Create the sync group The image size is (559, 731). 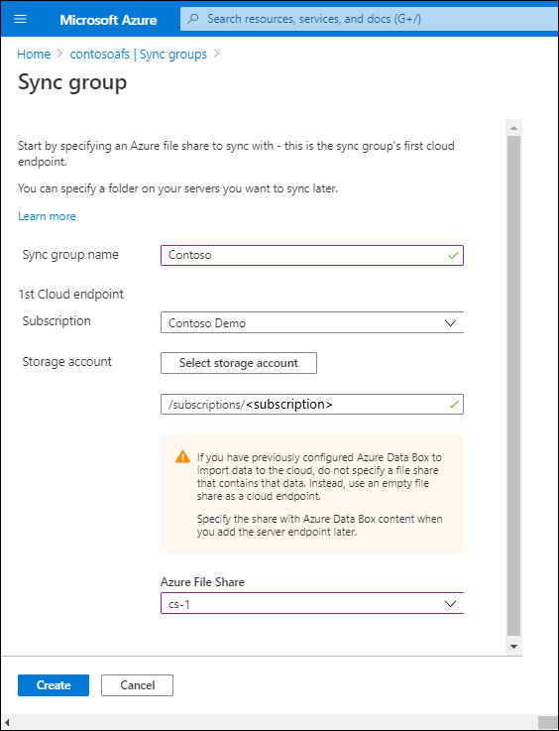[54, 685]
